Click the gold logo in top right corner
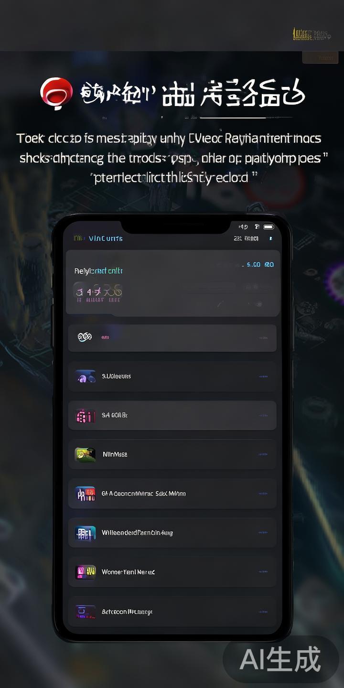Image resolution: width=344 pixels, height=688 pixels. point(311,34)
